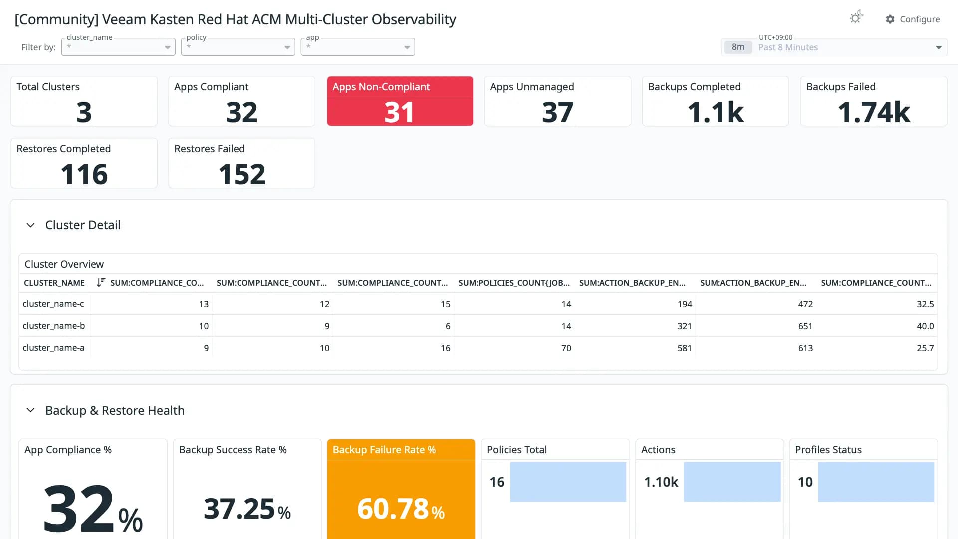The height and width of the screenshot is (539, 958).
Task: Open the policy filter dropdown
Action: click(238, 47)
